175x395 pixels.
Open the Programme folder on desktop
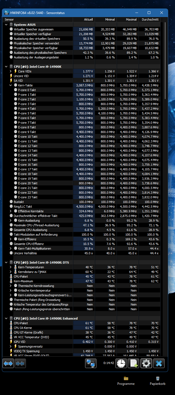(126, 381)
